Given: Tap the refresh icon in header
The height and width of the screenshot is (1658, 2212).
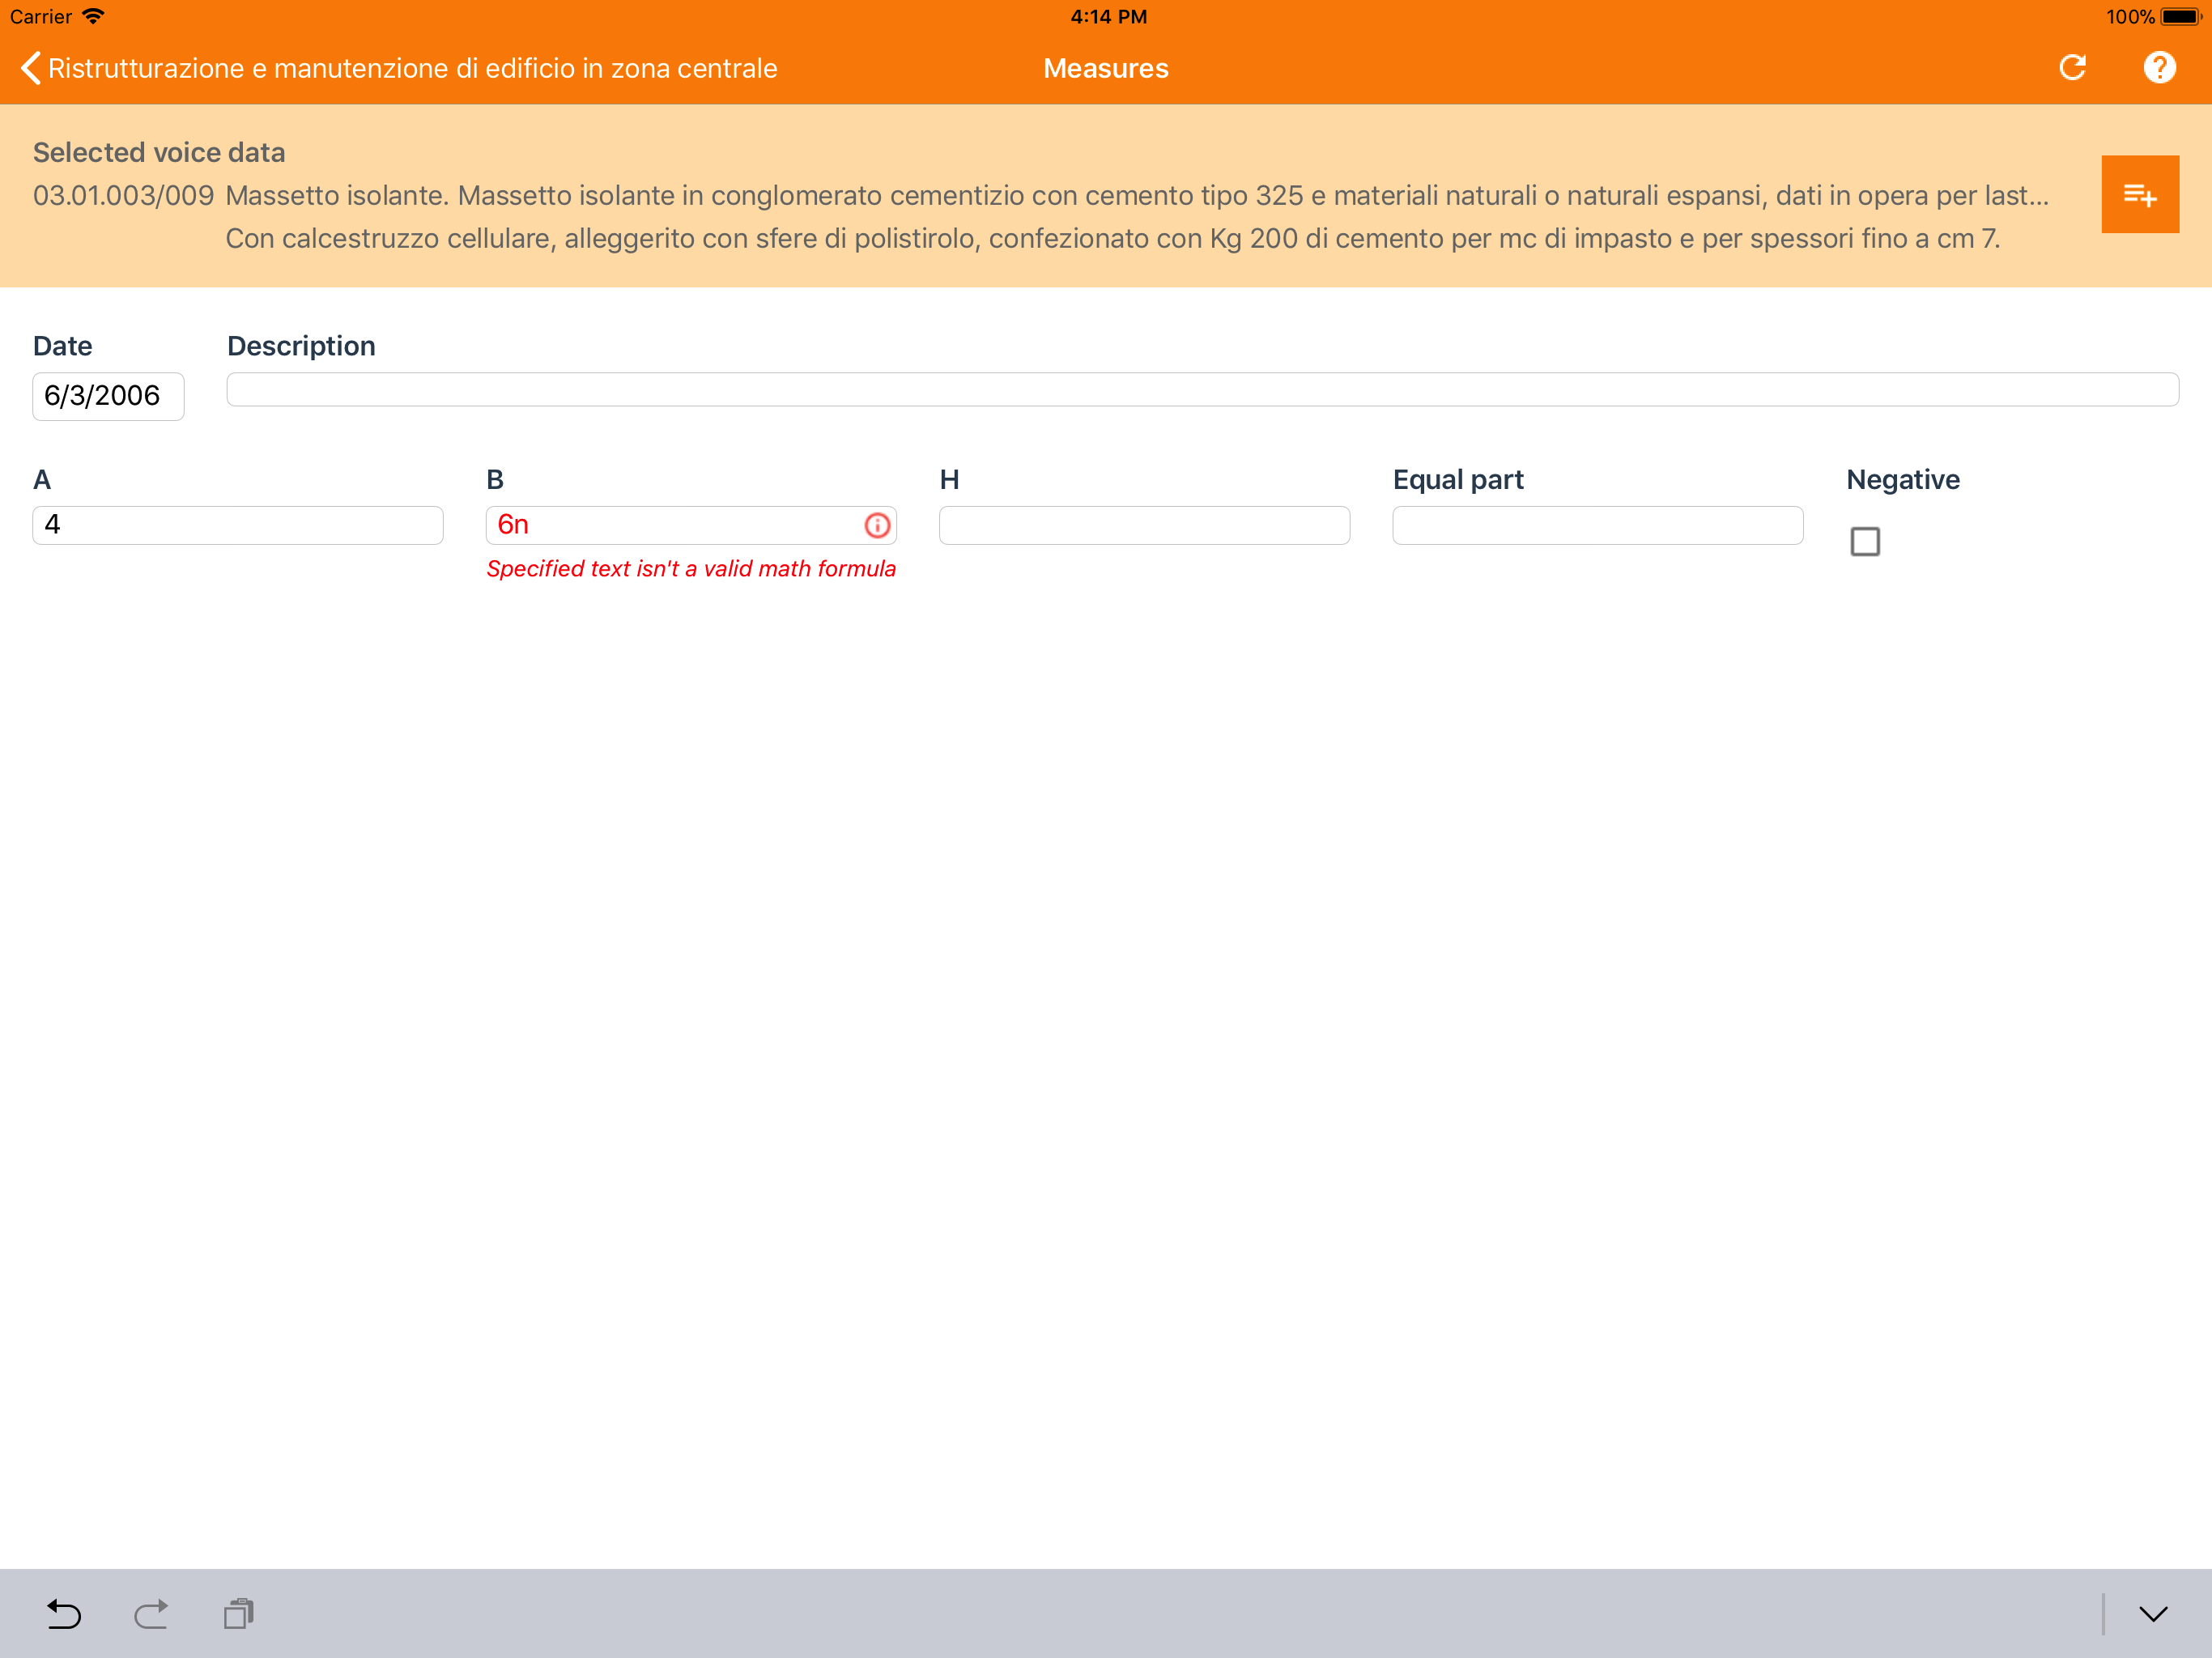Looking at the screenshot, I should tap(2072, 68).
